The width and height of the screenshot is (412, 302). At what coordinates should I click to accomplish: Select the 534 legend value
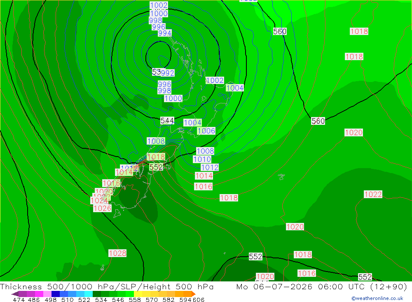[101, 300]
